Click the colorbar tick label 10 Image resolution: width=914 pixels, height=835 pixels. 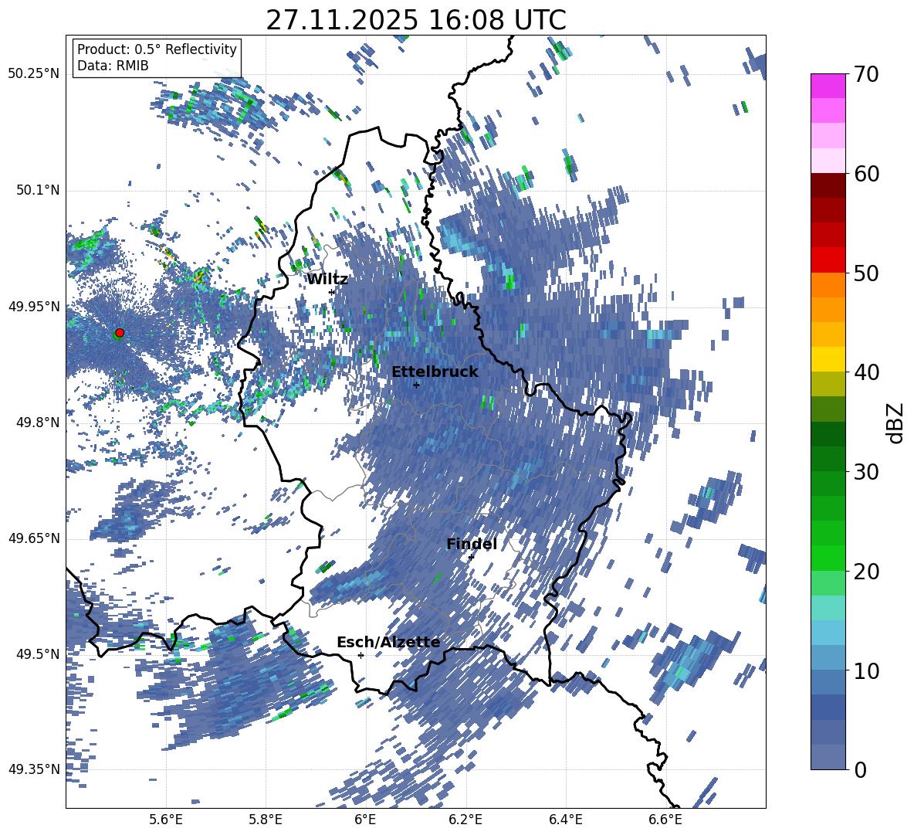pyautogui.click(x=865, y=670)
